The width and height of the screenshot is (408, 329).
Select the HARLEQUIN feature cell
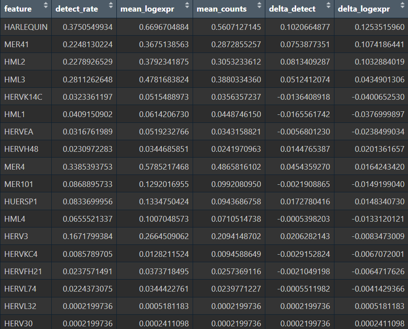click(x=26, y=27)
